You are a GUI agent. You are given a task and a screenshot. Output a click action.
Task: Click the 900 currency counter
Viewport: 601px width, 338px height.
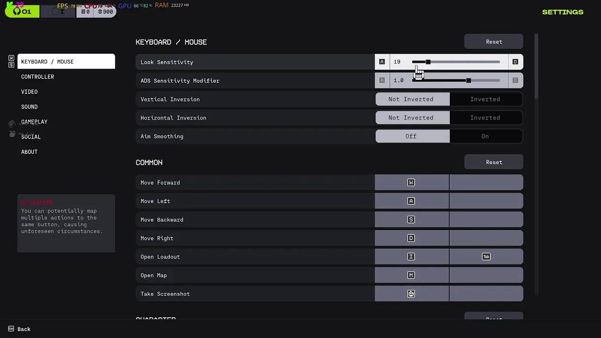[x=105, y=12]
